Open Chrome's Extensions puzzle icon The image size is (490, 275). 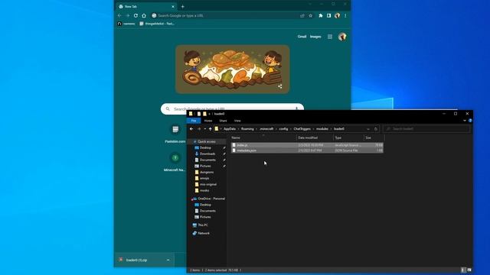321,15
